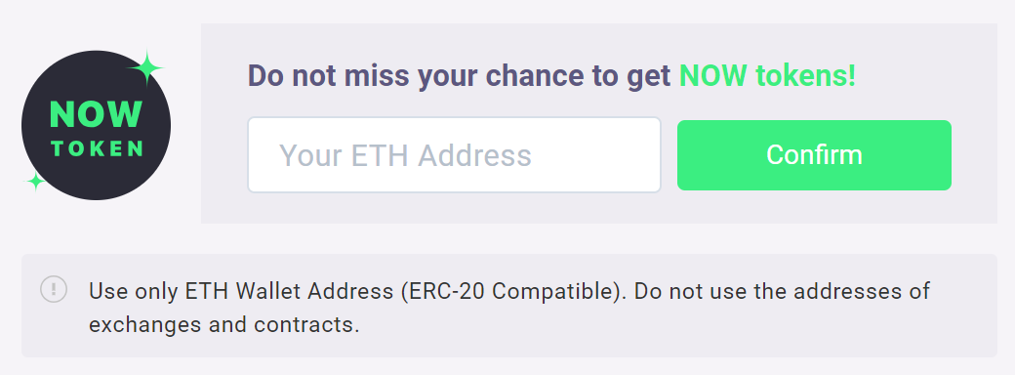Image resolution: width=1015 pixels, height=375 pixels.
Task: Click the word "Confirm" on the green button
Action: coord(814,155)
